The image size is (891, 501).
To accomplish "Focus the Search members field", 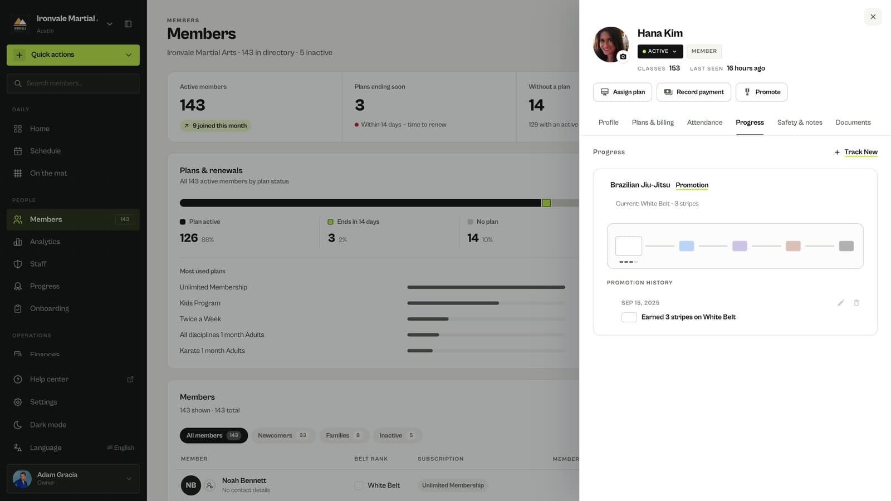I will pos(73,83).
